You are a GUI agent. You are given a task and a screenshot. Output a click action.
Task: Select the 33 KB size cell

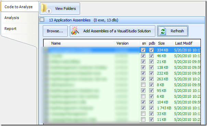pos(161,114)
